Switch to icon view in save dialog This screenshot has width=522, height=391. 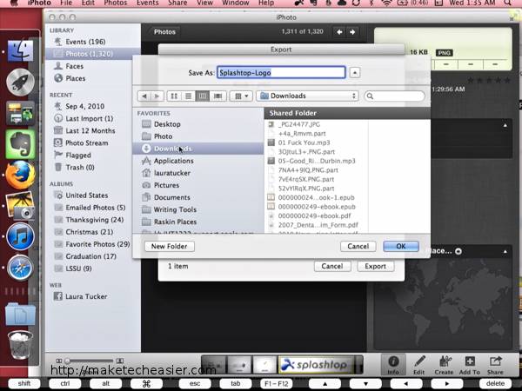click(174, 96)
